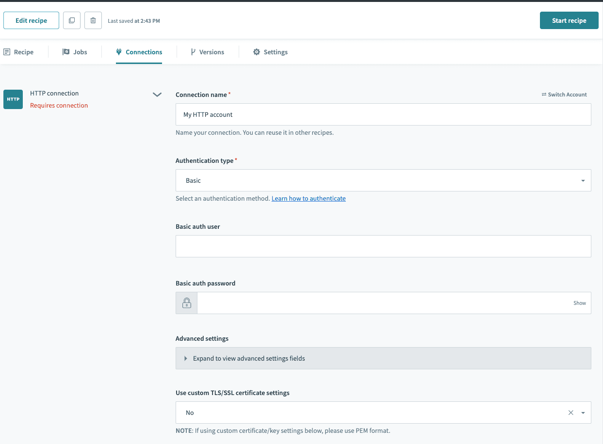
Task: Follow the Learn how to authenticate link
Action: [309, 198]
